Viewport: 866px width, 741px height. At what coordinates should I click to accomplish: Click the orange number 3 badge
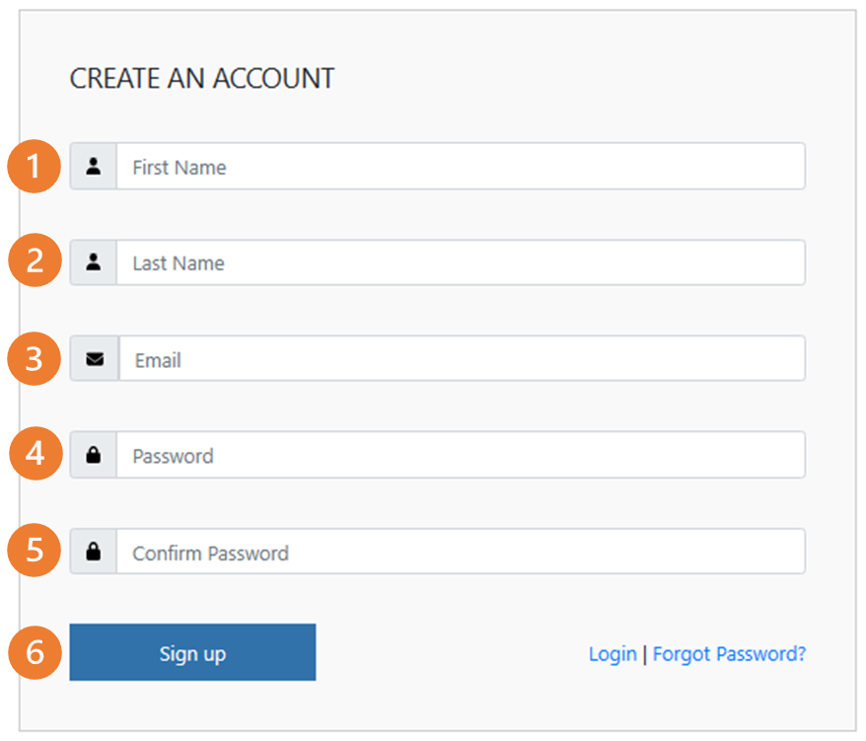[34, 358]
